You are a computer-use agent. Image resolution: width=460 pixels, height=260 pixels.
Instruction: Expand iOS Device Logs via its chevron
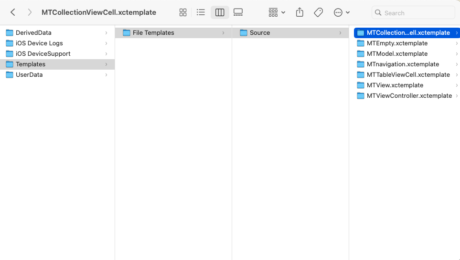pos(106,43)
